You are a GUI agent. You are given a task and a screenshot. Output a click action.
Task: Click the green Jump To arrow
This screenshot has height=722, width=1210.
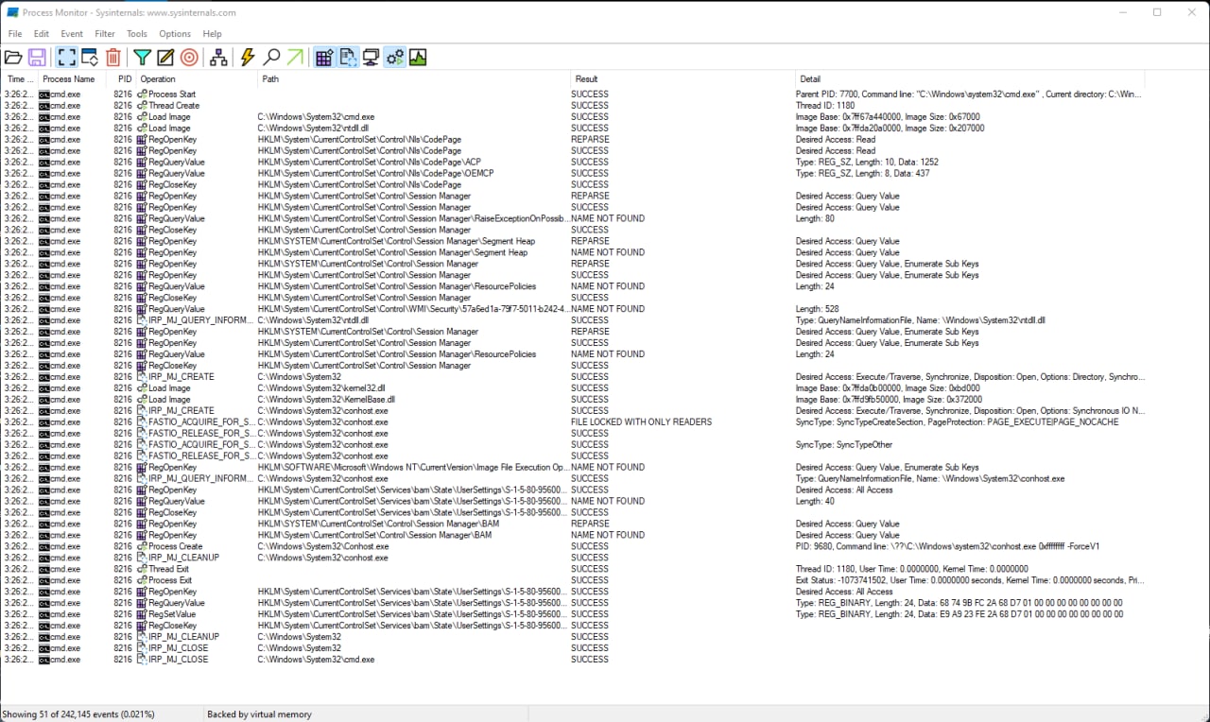click(295, 58)
